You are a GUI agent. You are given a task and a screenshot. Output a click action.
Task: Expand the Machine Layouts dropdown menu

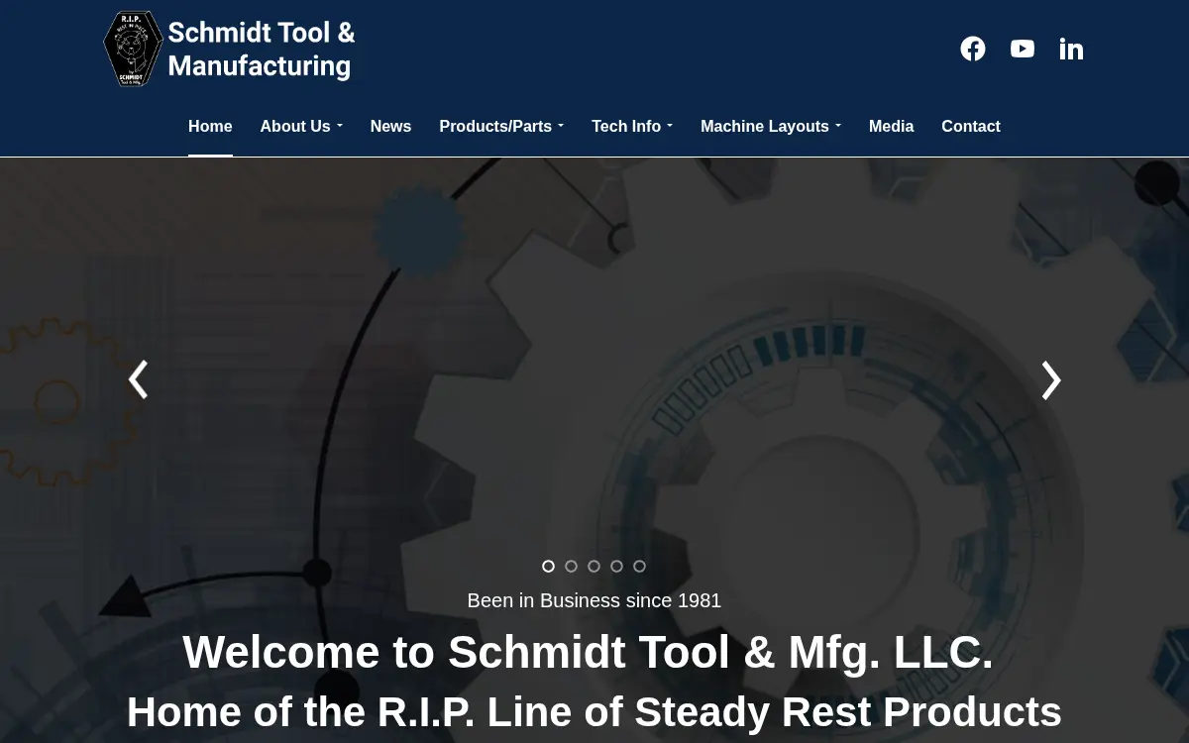click(771, 126)
